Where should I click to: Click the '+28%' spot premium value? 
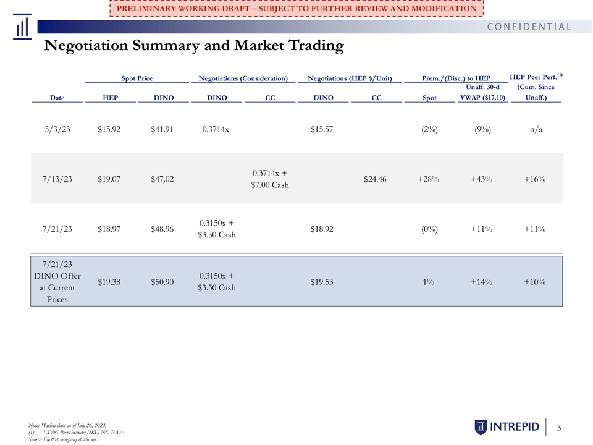click(x=429, y=179)
